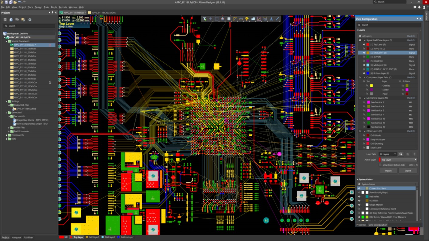Switch to the Properties tab

361,225
